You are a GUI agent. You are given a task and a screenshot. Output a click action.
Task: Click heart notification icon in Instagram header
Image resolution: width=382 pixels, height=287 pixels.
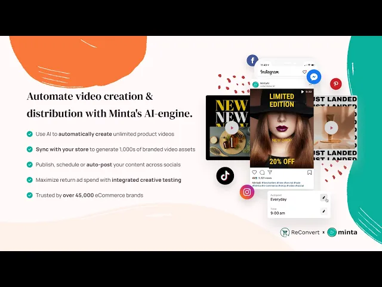click(304, 72)
